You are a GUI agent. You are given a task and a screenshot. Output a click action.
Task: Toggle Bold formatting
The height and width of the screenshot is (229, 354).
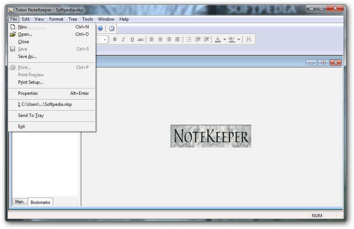[115, 39]
